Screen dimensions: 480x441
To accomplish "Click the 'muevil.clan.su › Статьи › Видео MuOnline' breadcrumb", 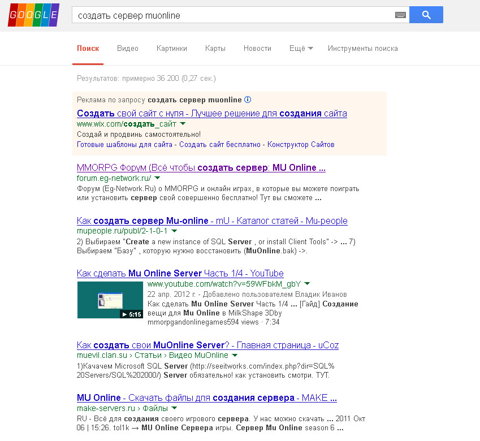I will [x=153, y=355].
